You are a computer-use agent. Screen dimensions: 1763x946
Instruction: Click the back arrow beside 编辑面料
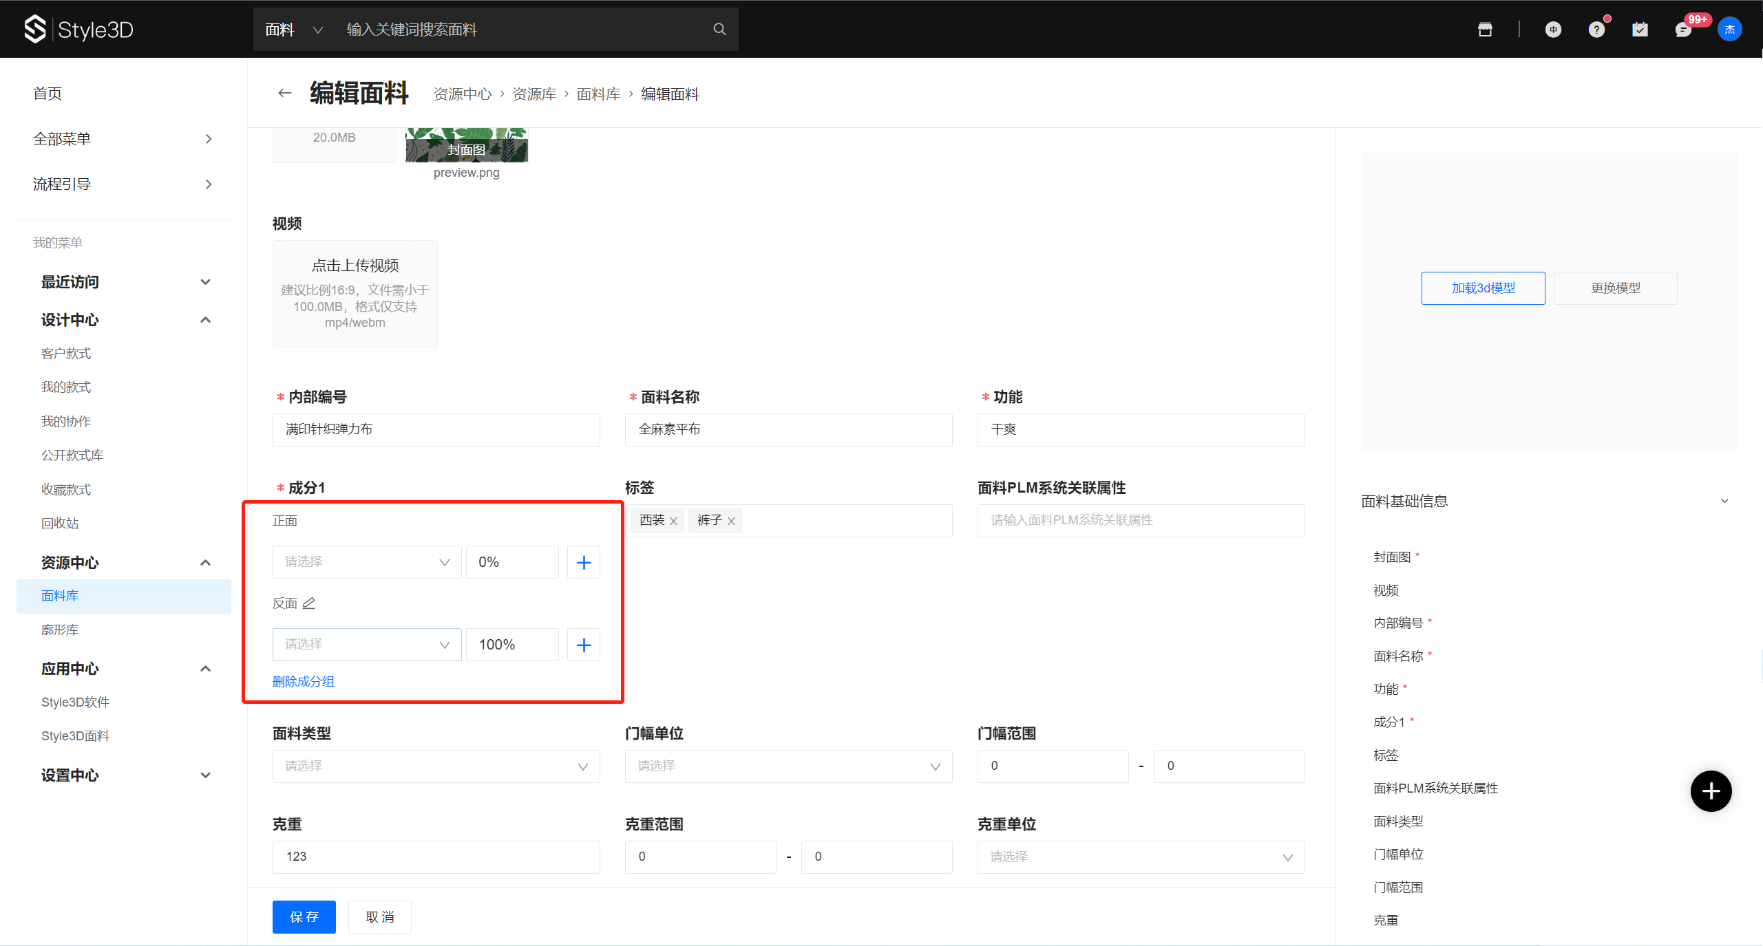pos(284,93)
